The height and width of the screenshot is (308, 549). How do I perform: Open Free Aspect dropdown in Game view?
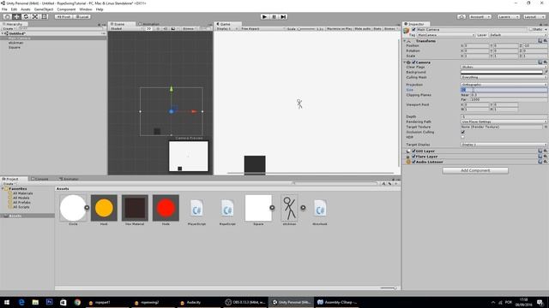coord(262,28)
